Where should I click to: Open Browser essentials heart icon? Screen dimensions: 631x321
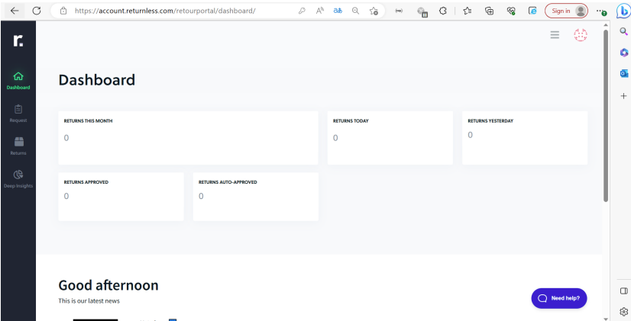coord(511,11)
